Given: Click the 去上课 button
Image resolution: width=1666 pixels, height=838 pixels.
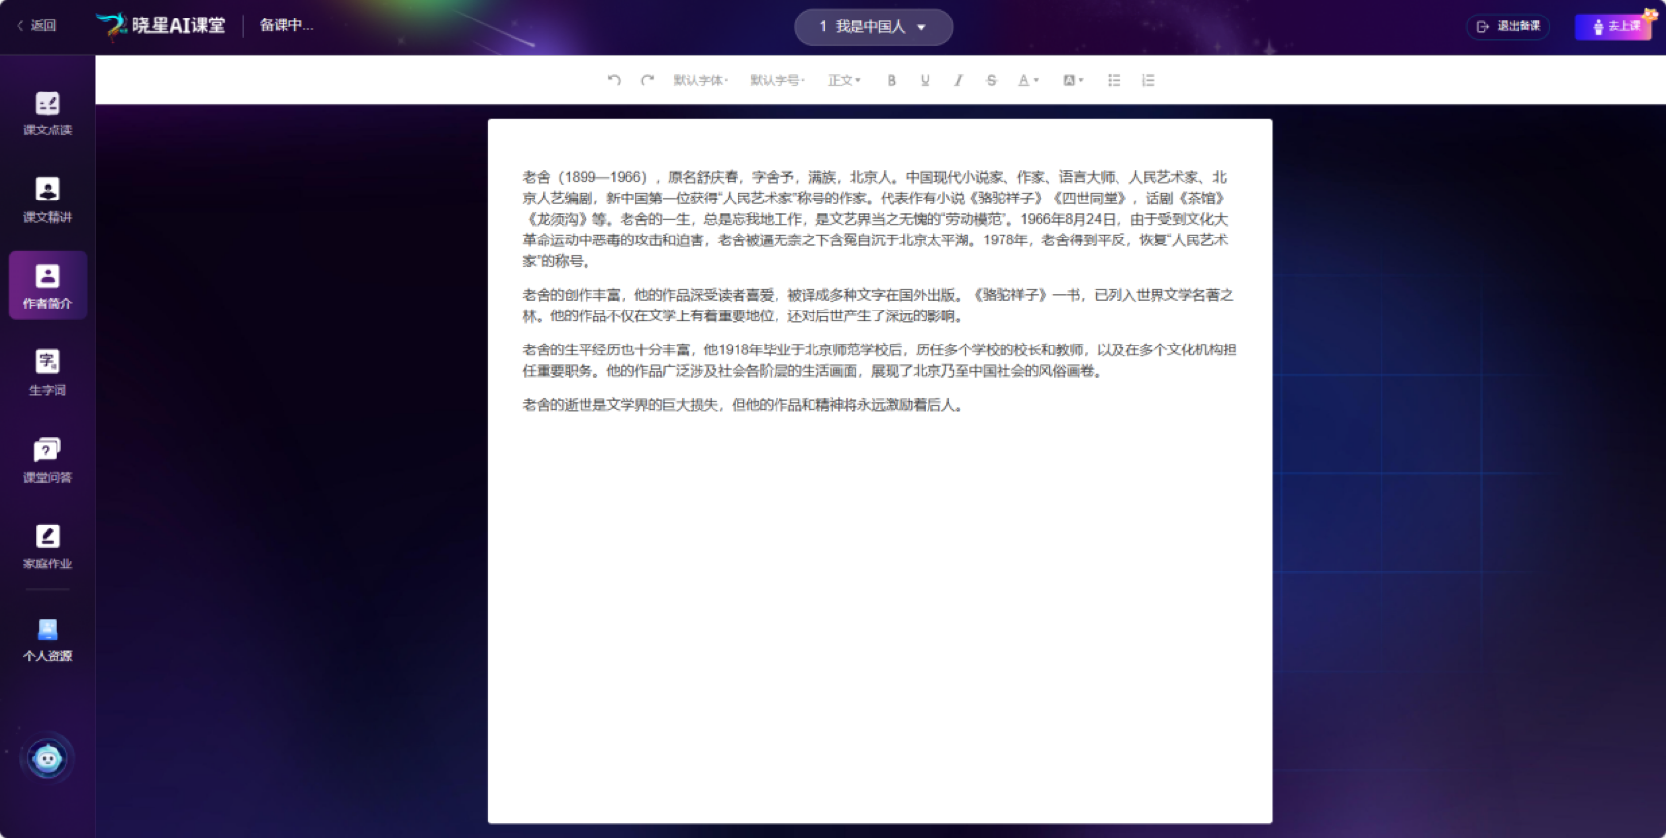Looking at the screenshot, I should 1614,26.
